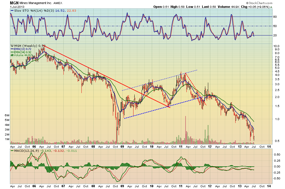The image size is (285, 189).
Task: Click the 50 level on stochastic axis
Action: point(275,26)
